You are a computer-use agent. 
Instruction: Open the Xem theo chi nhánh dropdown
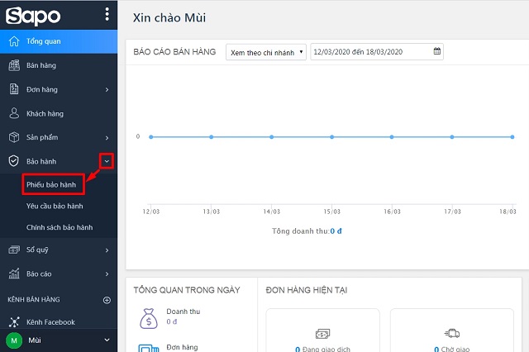point(265,52)
